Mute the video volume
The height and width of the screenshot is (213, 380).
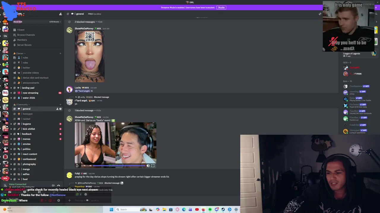coord(148,166)
